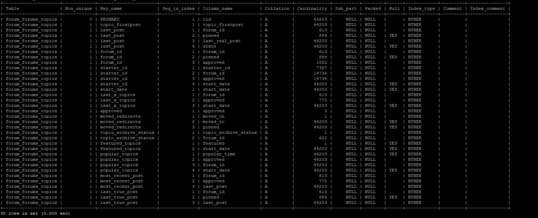Click the tid column name value

(x=207, y=19)
